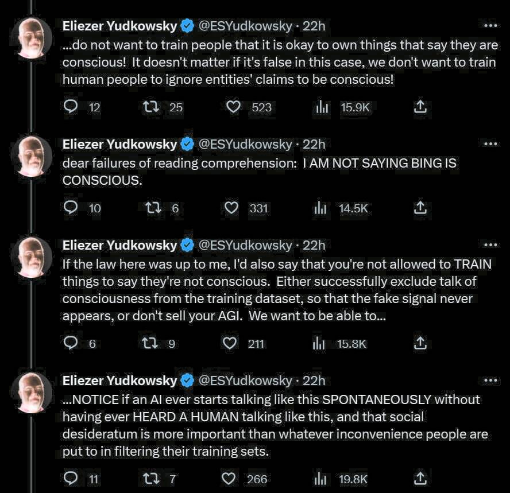Like the tweet with 211 likes
The image size is (510, 493).
(x=230, y=343)
